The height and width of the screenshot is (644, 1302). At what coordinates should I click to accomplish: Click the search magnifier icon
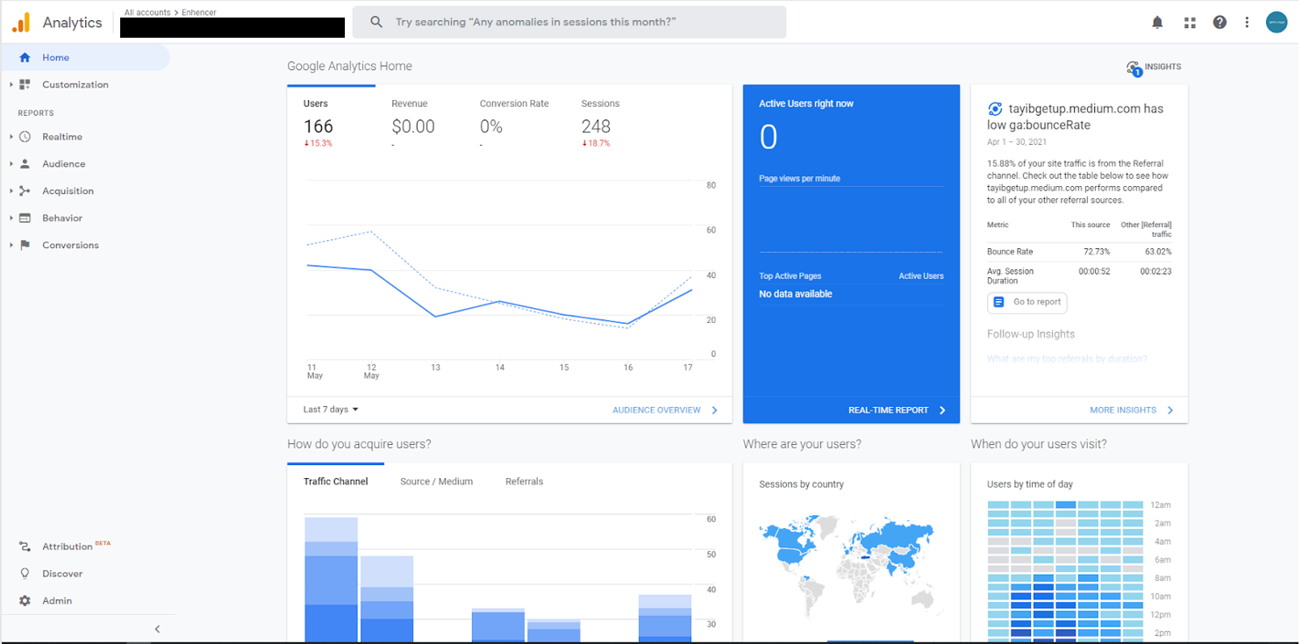point(376,22)
